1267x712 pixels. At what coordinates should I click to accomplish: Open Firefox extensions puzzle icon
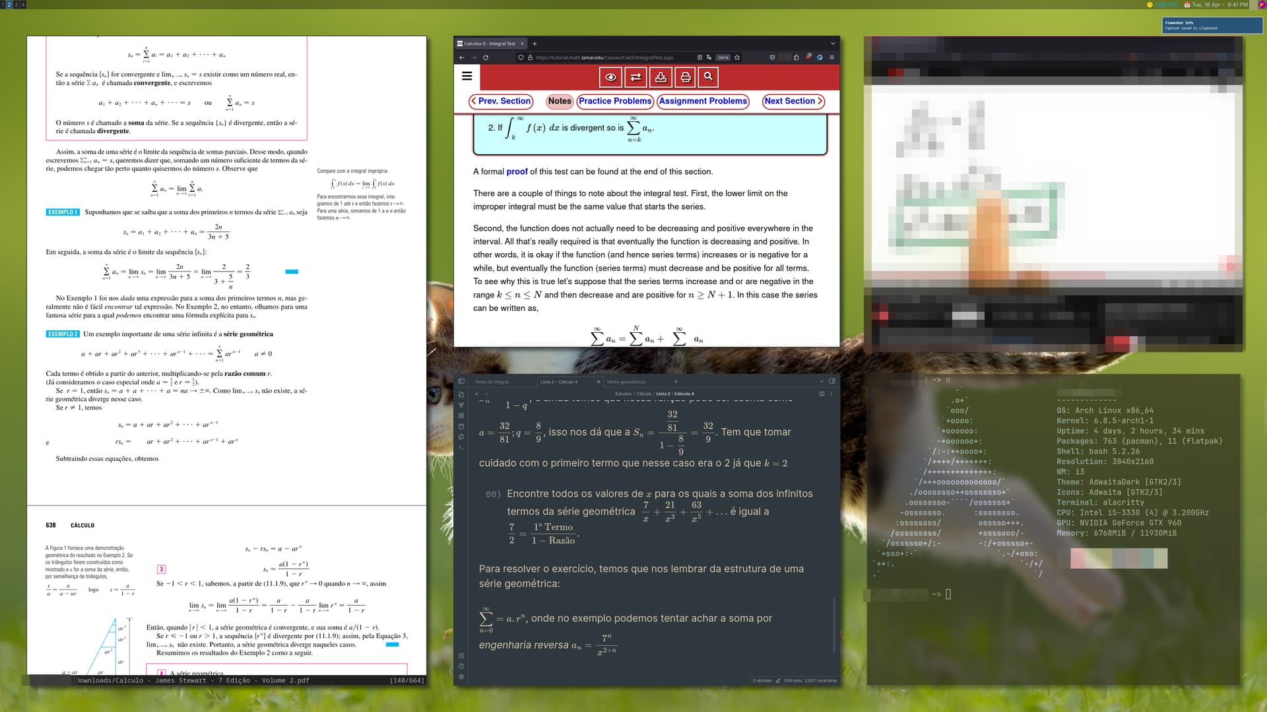tap(796, 57)
